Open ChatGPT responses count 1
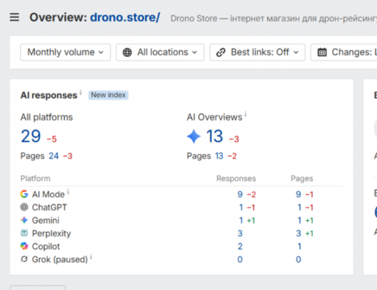This screenshot has height=290, width=377. 241,207
